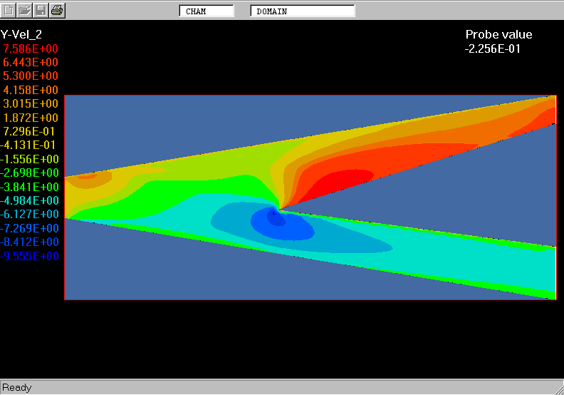Select the -2.256E-01 probe reading

coord(493,48)
